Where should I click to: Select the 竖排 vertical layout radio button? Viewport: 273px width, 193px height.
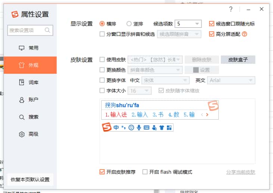129,23
